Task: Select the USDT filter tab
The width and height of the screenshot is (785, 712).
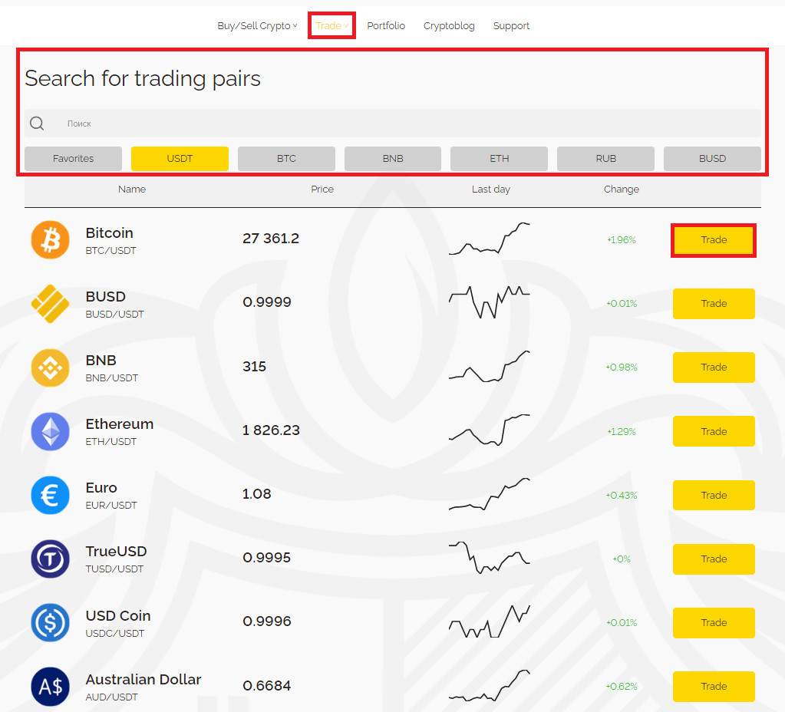Action: pyautogui.click(x=180, y=159)
